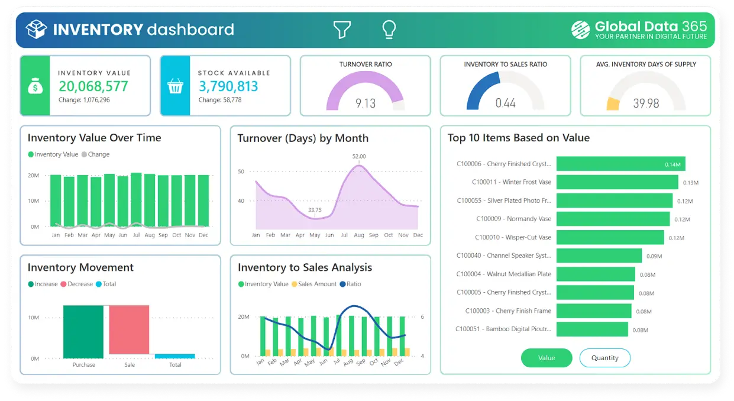Select the C100011 Winter Frost Vase bar
This screenshot has height=401, width=734.
[x=617, y=182]
